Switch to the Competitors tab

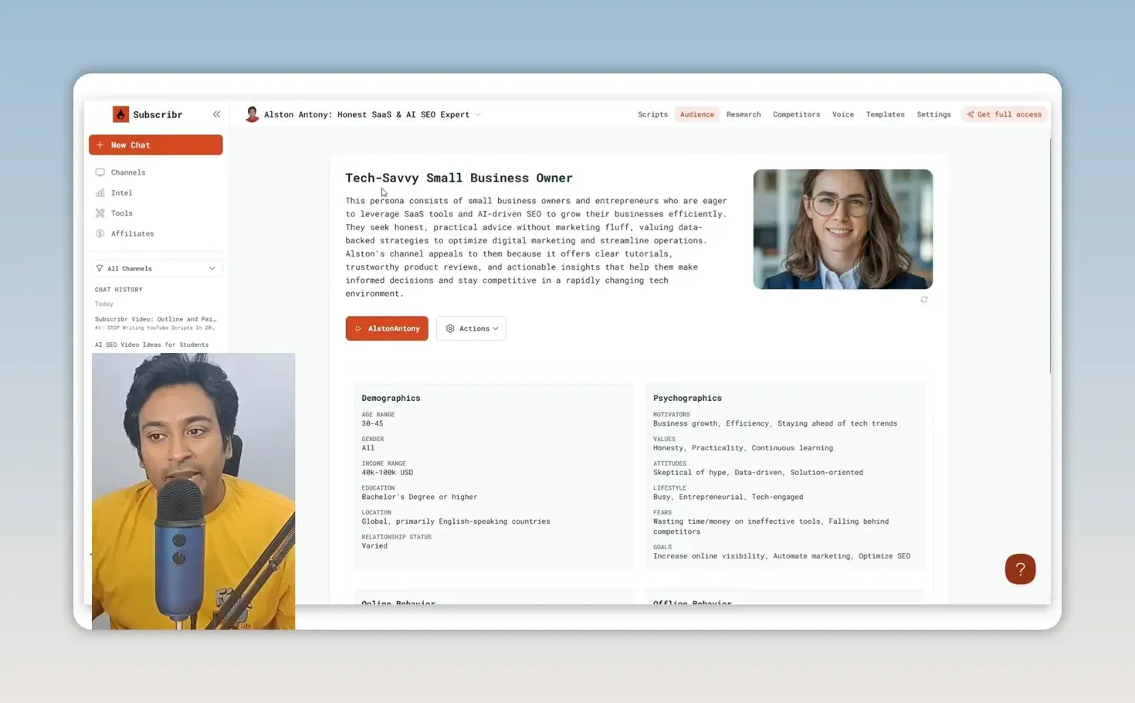[796, 114]
